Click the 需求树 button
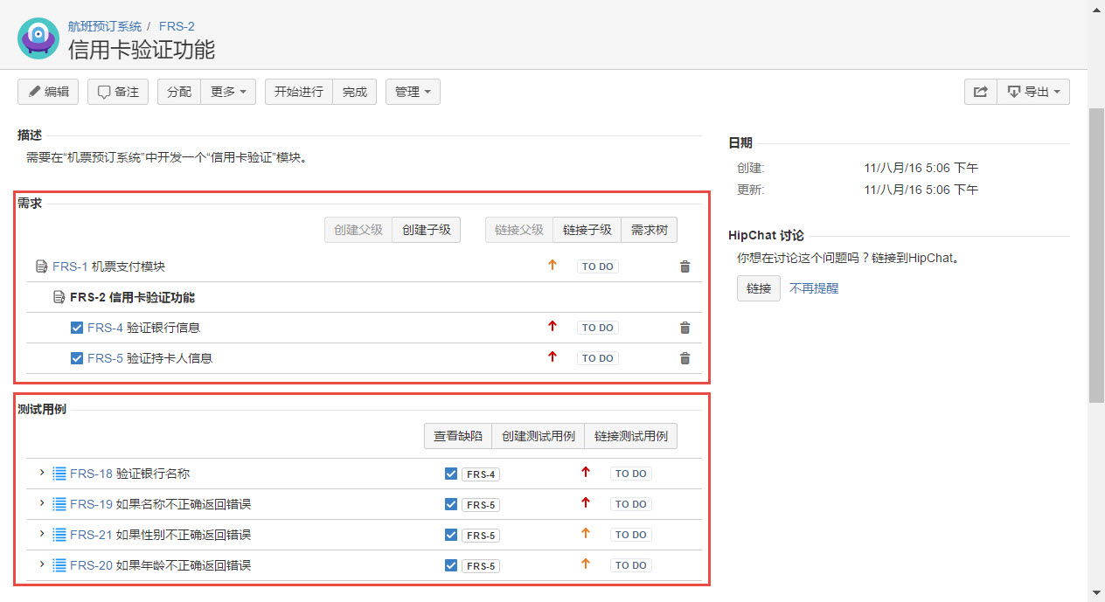This screenshot has width=1105, height=602. coord(650,230)
